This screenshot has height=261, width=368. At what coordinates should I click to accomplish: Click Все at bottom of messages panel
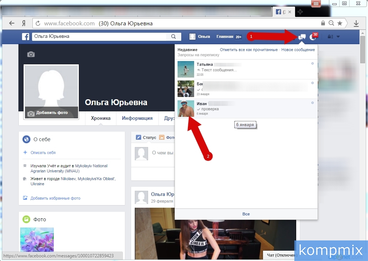[246, 214]
